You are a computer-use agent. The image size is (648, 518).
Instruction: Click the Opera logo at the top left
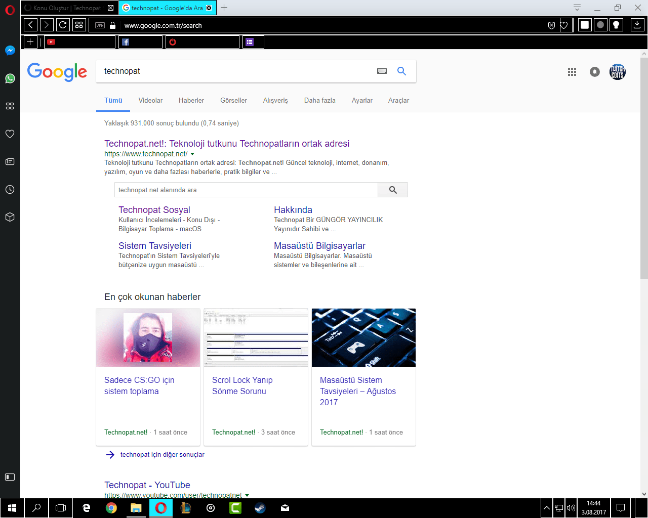pos(10,11)
